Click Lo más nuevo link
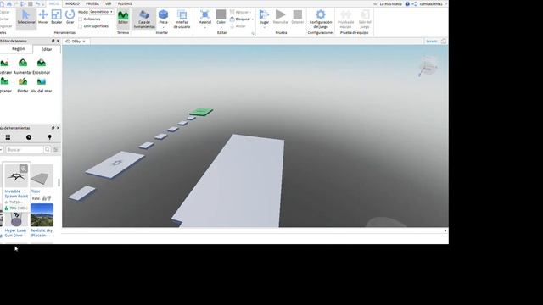 pyautogui.click(x=390, y=4)
